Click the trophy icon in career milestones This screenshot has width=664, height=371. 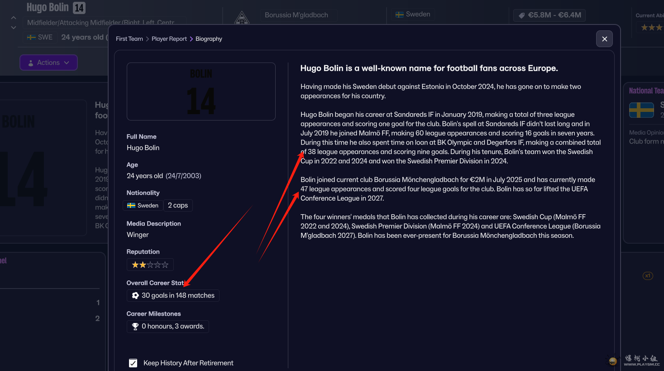point(135,326)
